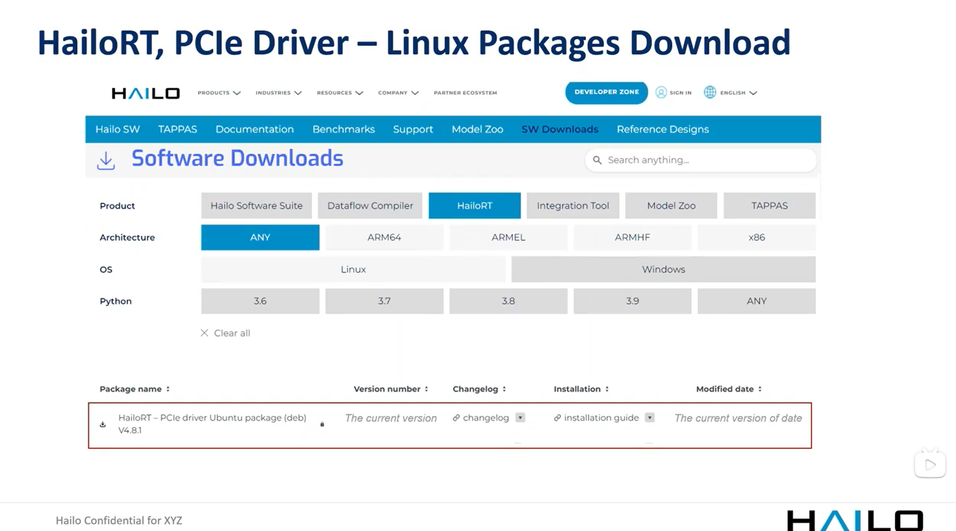This screenshot has width=956, height=531.
Task: Choose Linux as the OS filter
Action: pos(353,269)
